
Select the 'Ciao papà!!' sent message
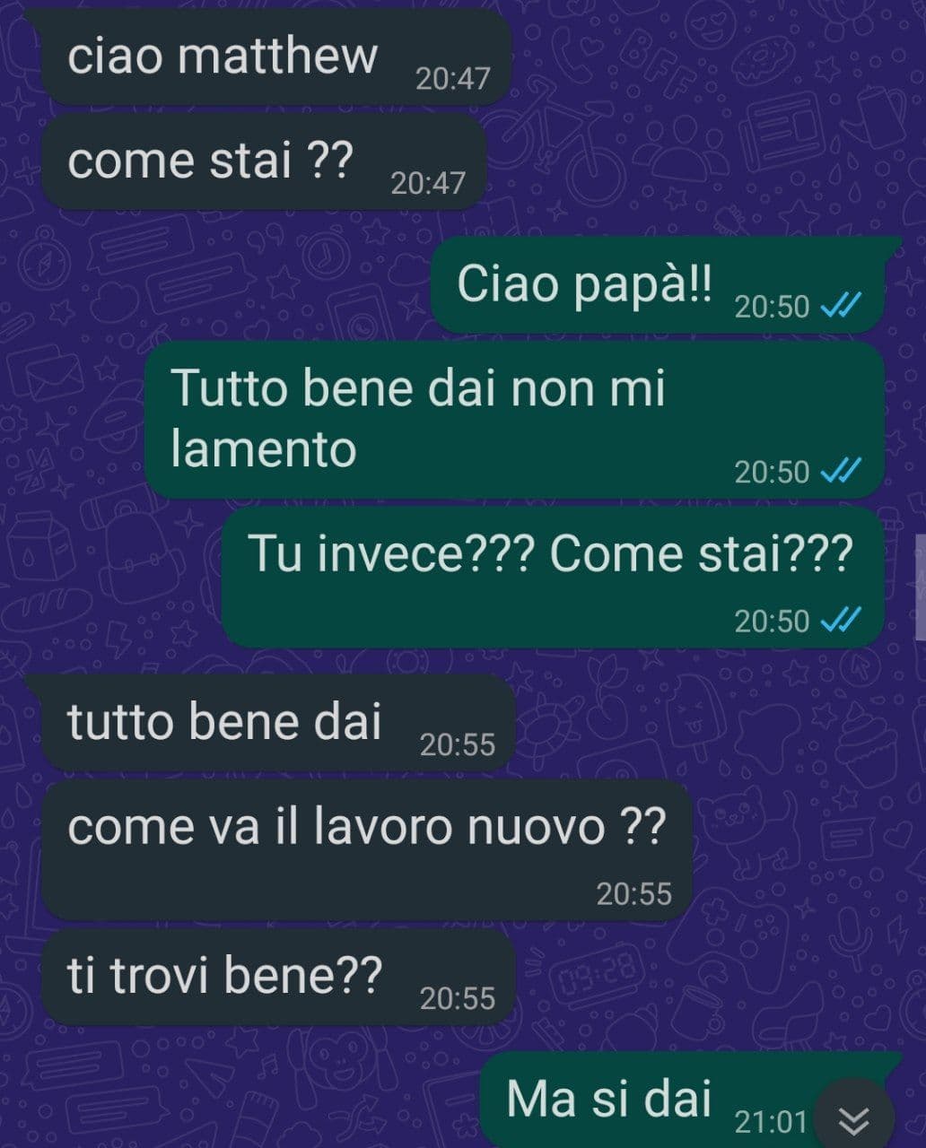click(666, 285)
